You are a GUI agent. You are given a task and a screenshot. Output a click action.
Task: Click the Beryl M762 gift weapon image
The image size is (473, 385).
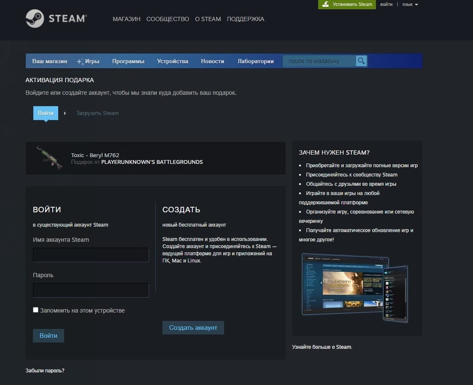tap(49, 158)
